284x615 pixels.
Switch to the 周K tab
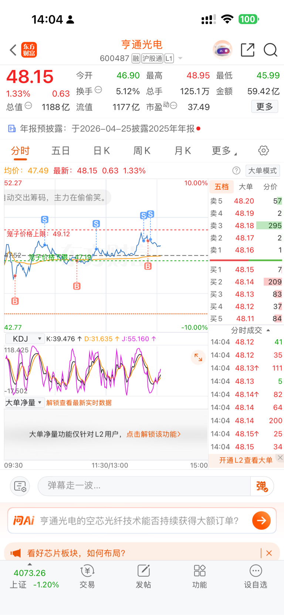pyautogui.click(x=142, y=151)
